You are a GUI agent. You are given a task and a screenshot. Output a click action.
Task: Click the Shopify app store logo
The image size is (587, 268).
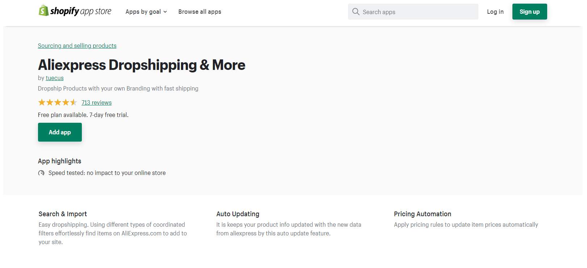point(75,11)
